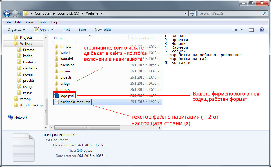Click the New folder button
This screenshot has width=271, height=167.
(x=103, y=30)
